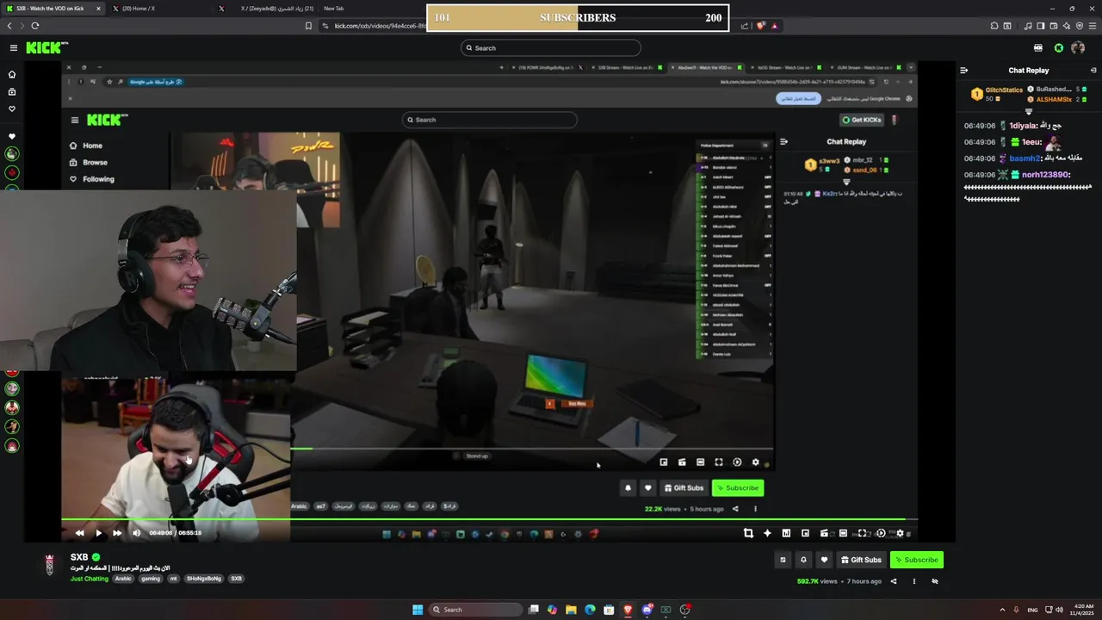This screenshot has height=620, width=1102.
Task: Open the norh123890 chat username
Action: coord(1046,175)
